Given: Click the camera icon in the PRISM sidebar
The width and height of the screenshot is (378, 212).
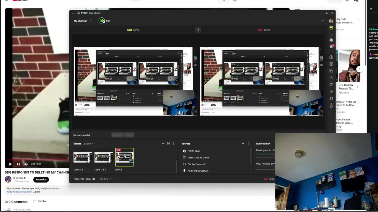Looking at the screenshot, I should tap(331, 57).
